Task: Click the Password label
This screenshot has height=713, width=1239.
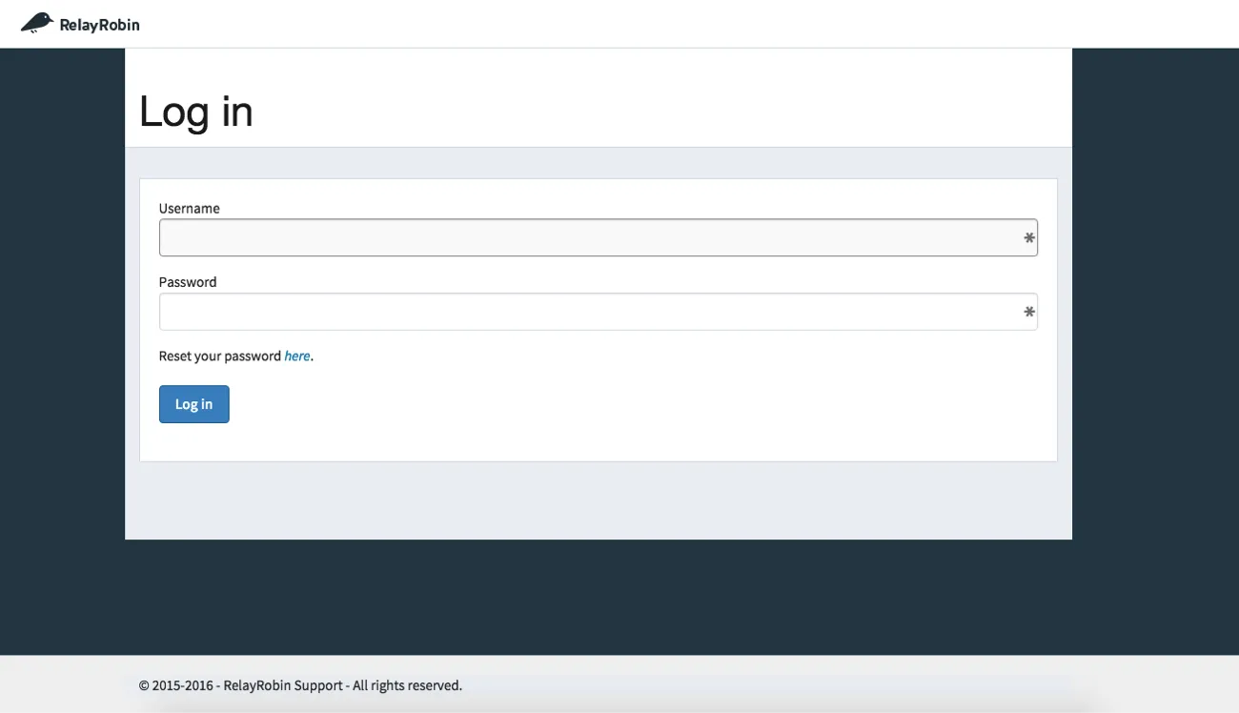Action: 188,282
